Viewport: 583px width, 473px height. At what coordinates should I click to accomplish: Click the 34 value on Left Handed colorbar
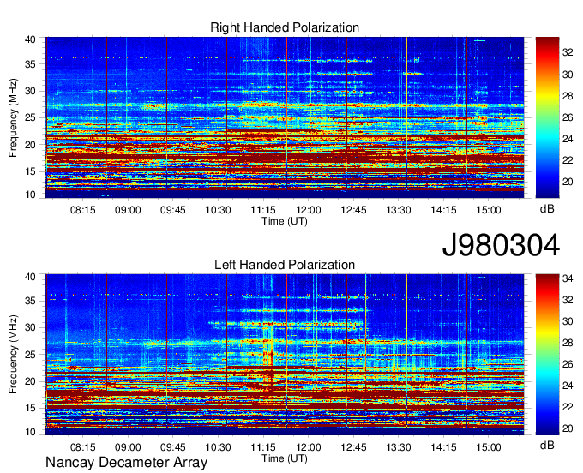pos(568,278)
